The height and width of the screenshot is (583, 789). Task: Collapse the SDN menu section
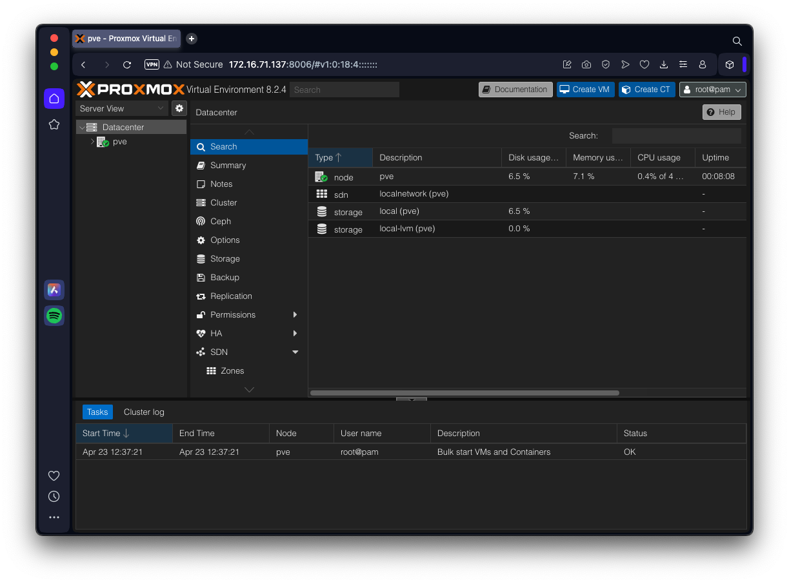click(295, 352)
